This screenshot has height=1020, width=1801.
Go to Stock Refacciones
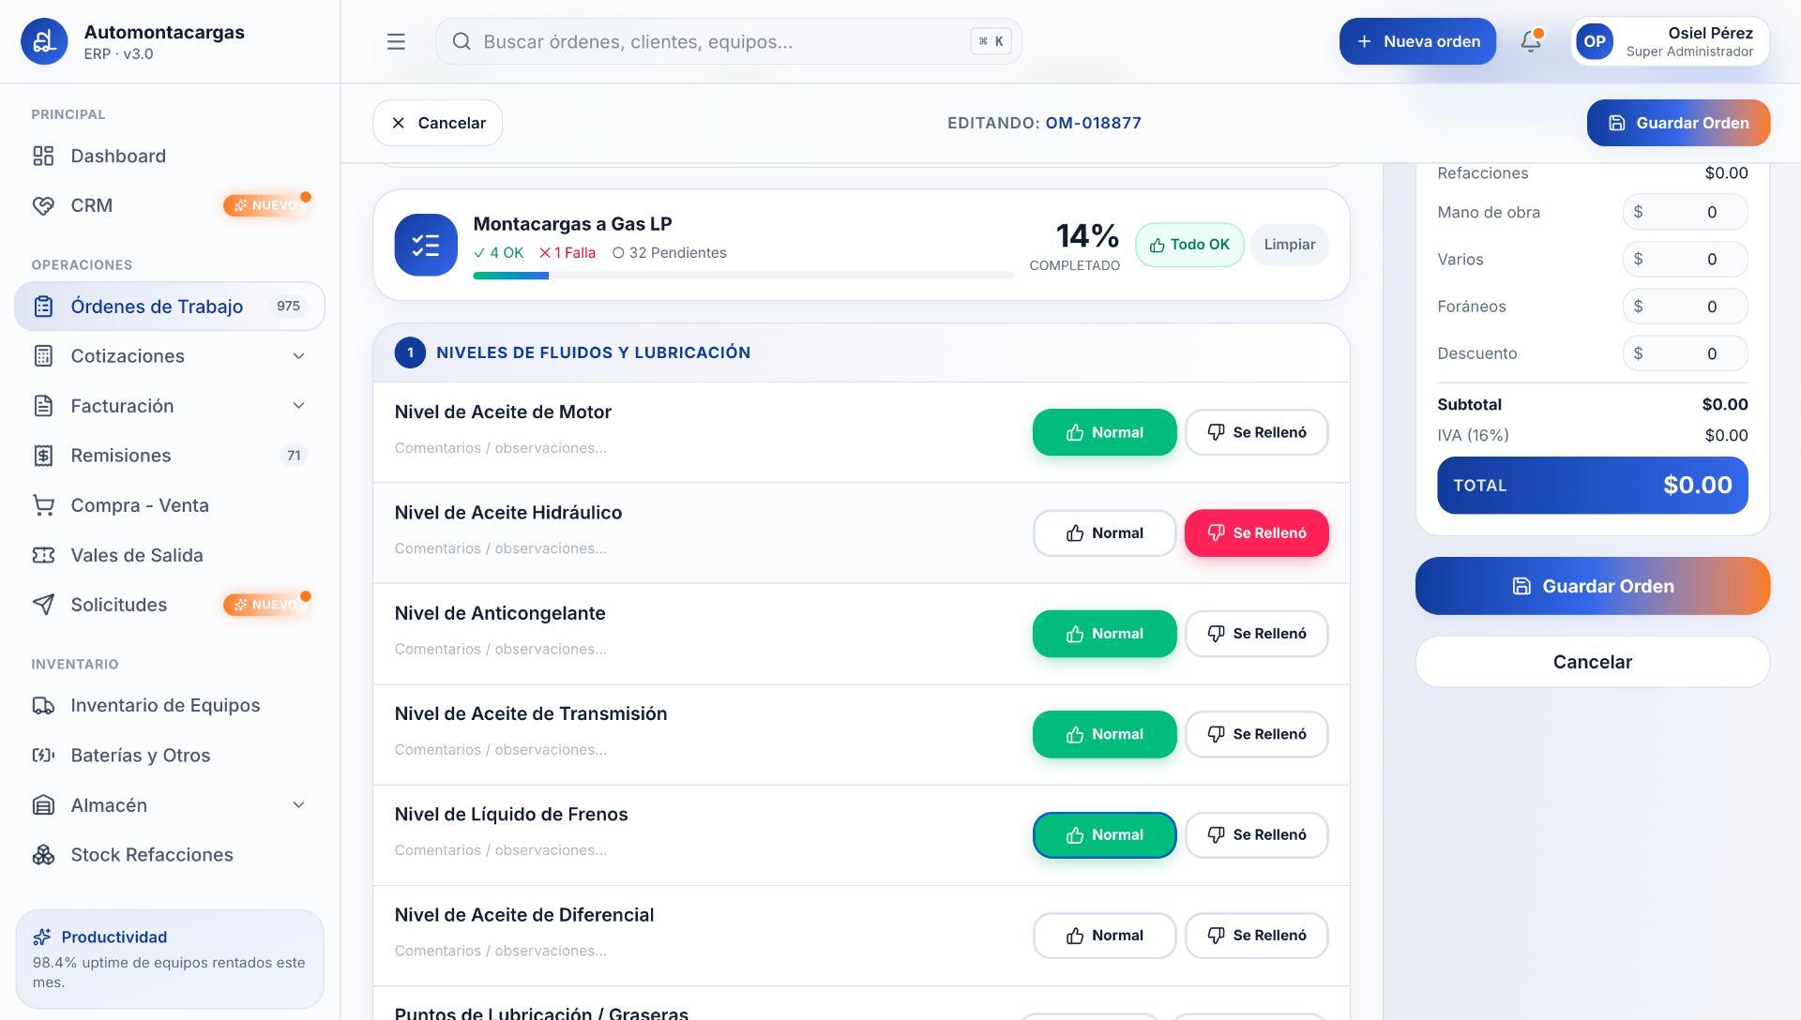point(170,855)
